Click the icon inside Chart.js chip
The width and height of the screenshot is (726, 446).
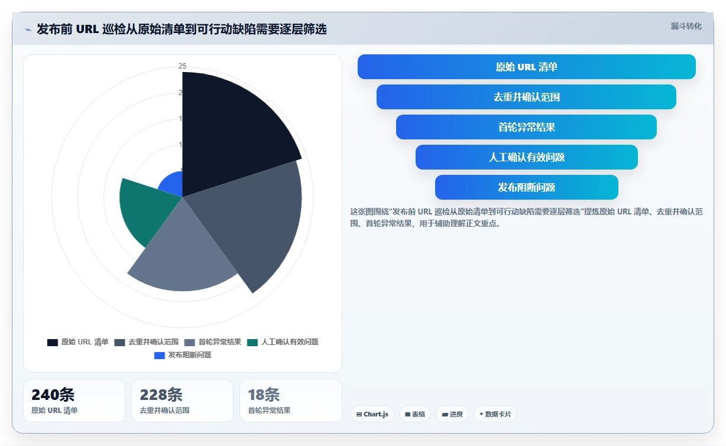point(359,415)
